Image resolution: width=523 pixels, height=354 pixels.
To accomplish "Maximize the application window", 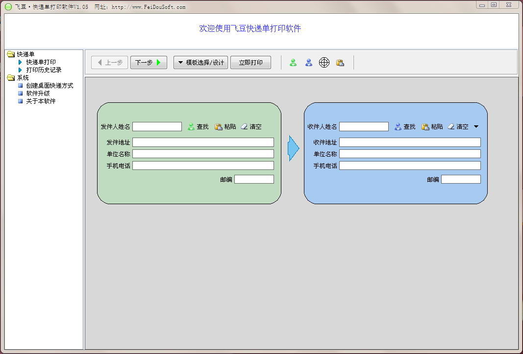I will click(494, 5).
